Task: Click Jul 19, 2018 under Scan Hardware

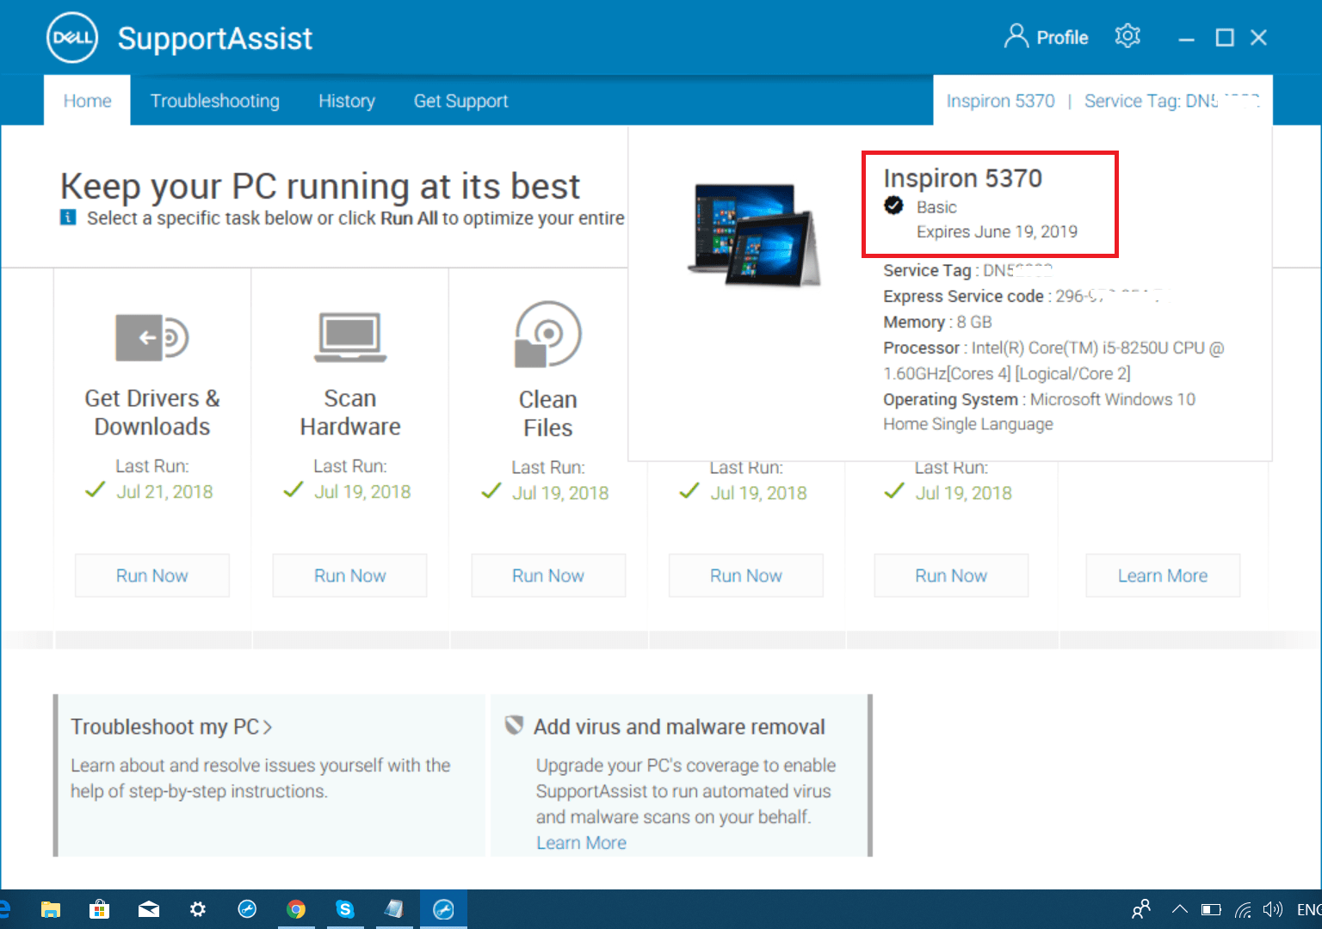Action: [x=362, y=491]
